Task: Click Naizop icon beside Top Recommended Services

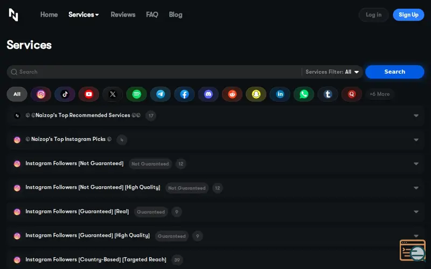Action: pyautogui.click(x=17, y=116)
